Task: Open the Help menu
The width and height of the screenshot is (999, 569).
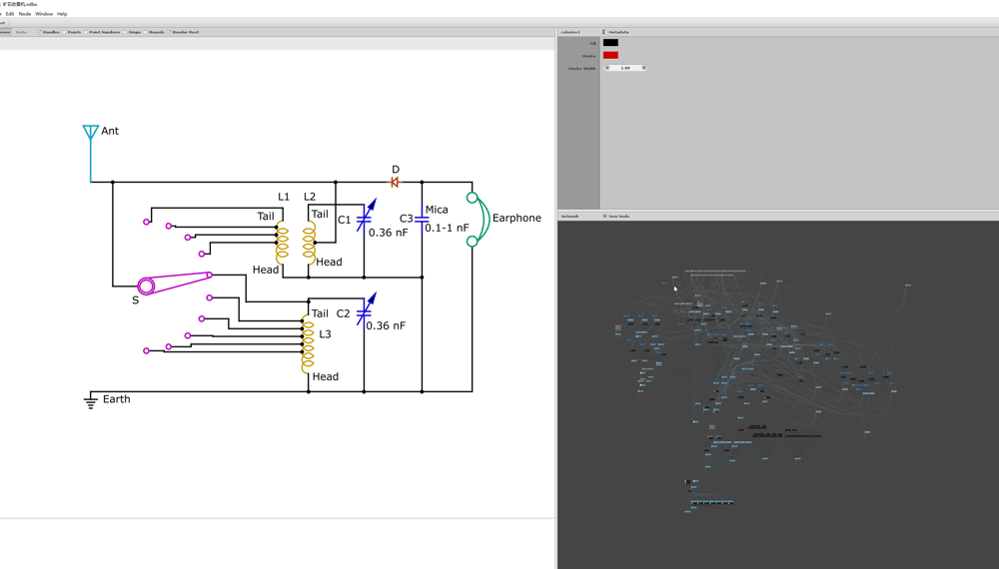Action: point(62,13)
